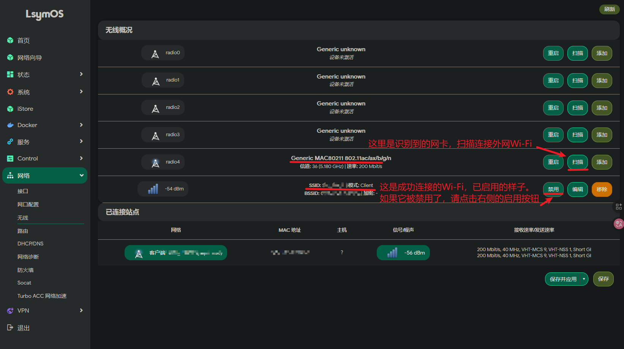Click 扫描 for radio0
Viewport: 624px width, 349px height.
[x=578, y=53]
